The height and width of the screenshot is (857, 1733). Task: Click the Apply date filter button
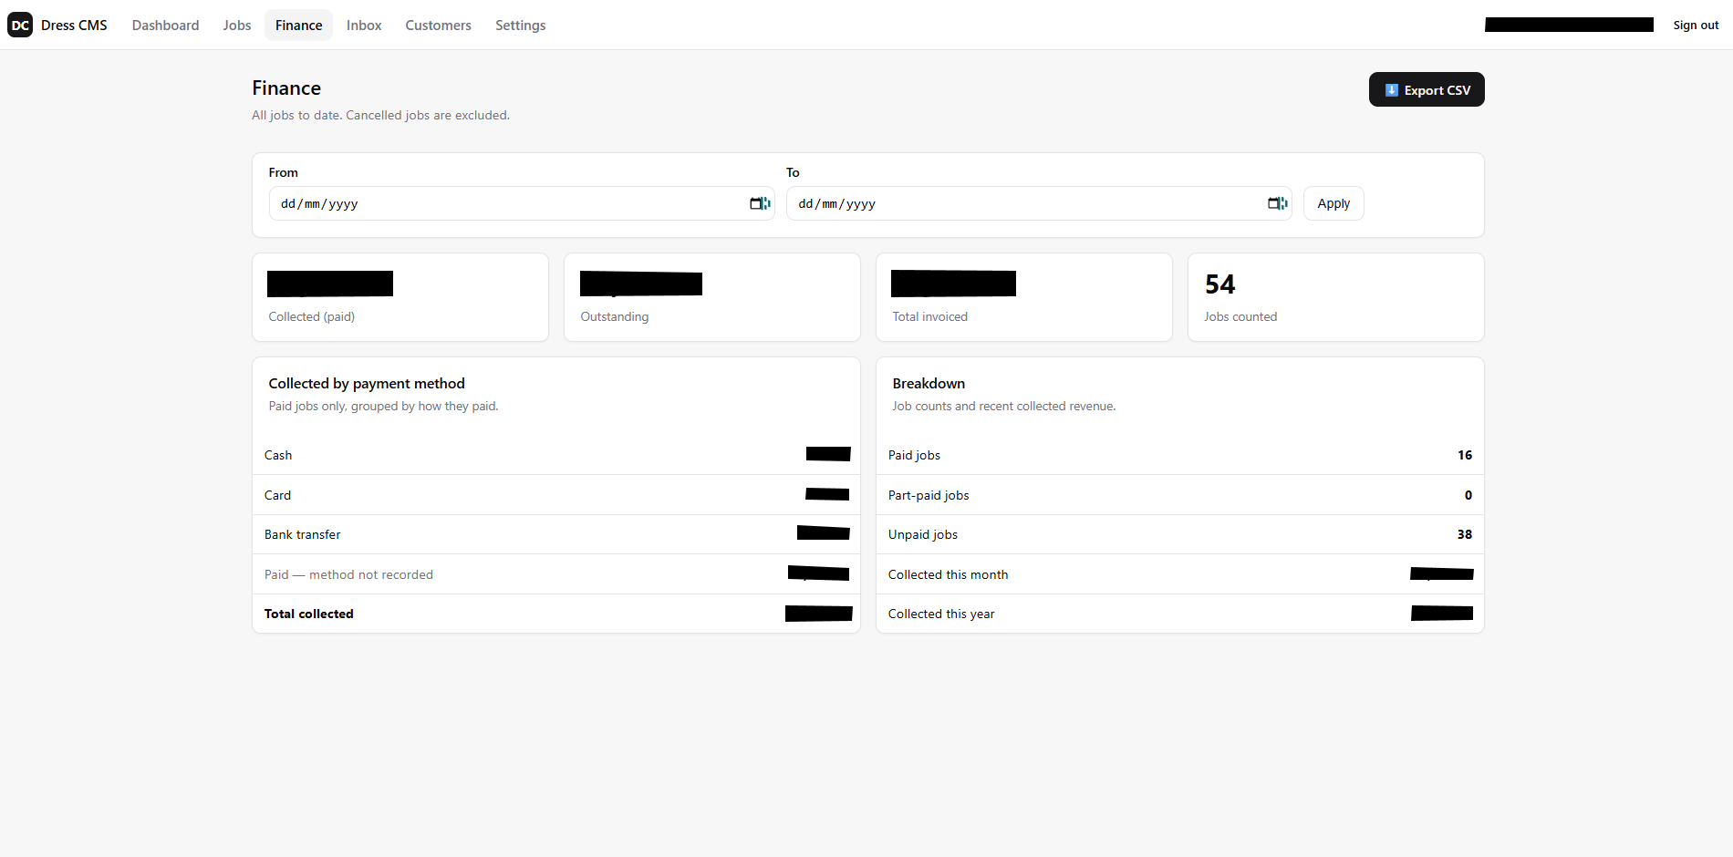[1333, 203]
